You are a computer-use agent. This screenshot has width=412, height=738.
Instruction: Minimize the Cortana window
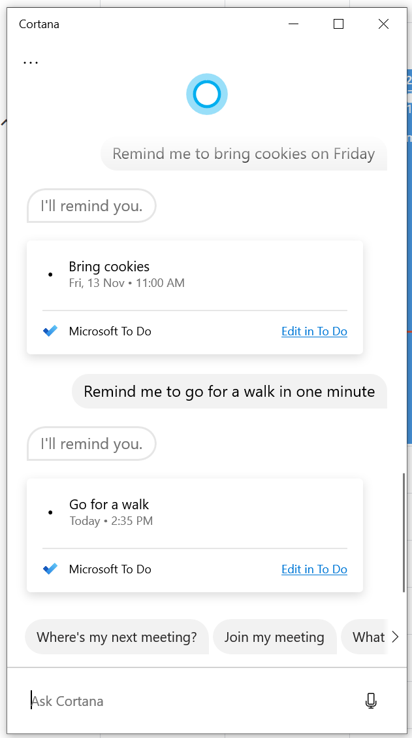(x=293, y=24)
